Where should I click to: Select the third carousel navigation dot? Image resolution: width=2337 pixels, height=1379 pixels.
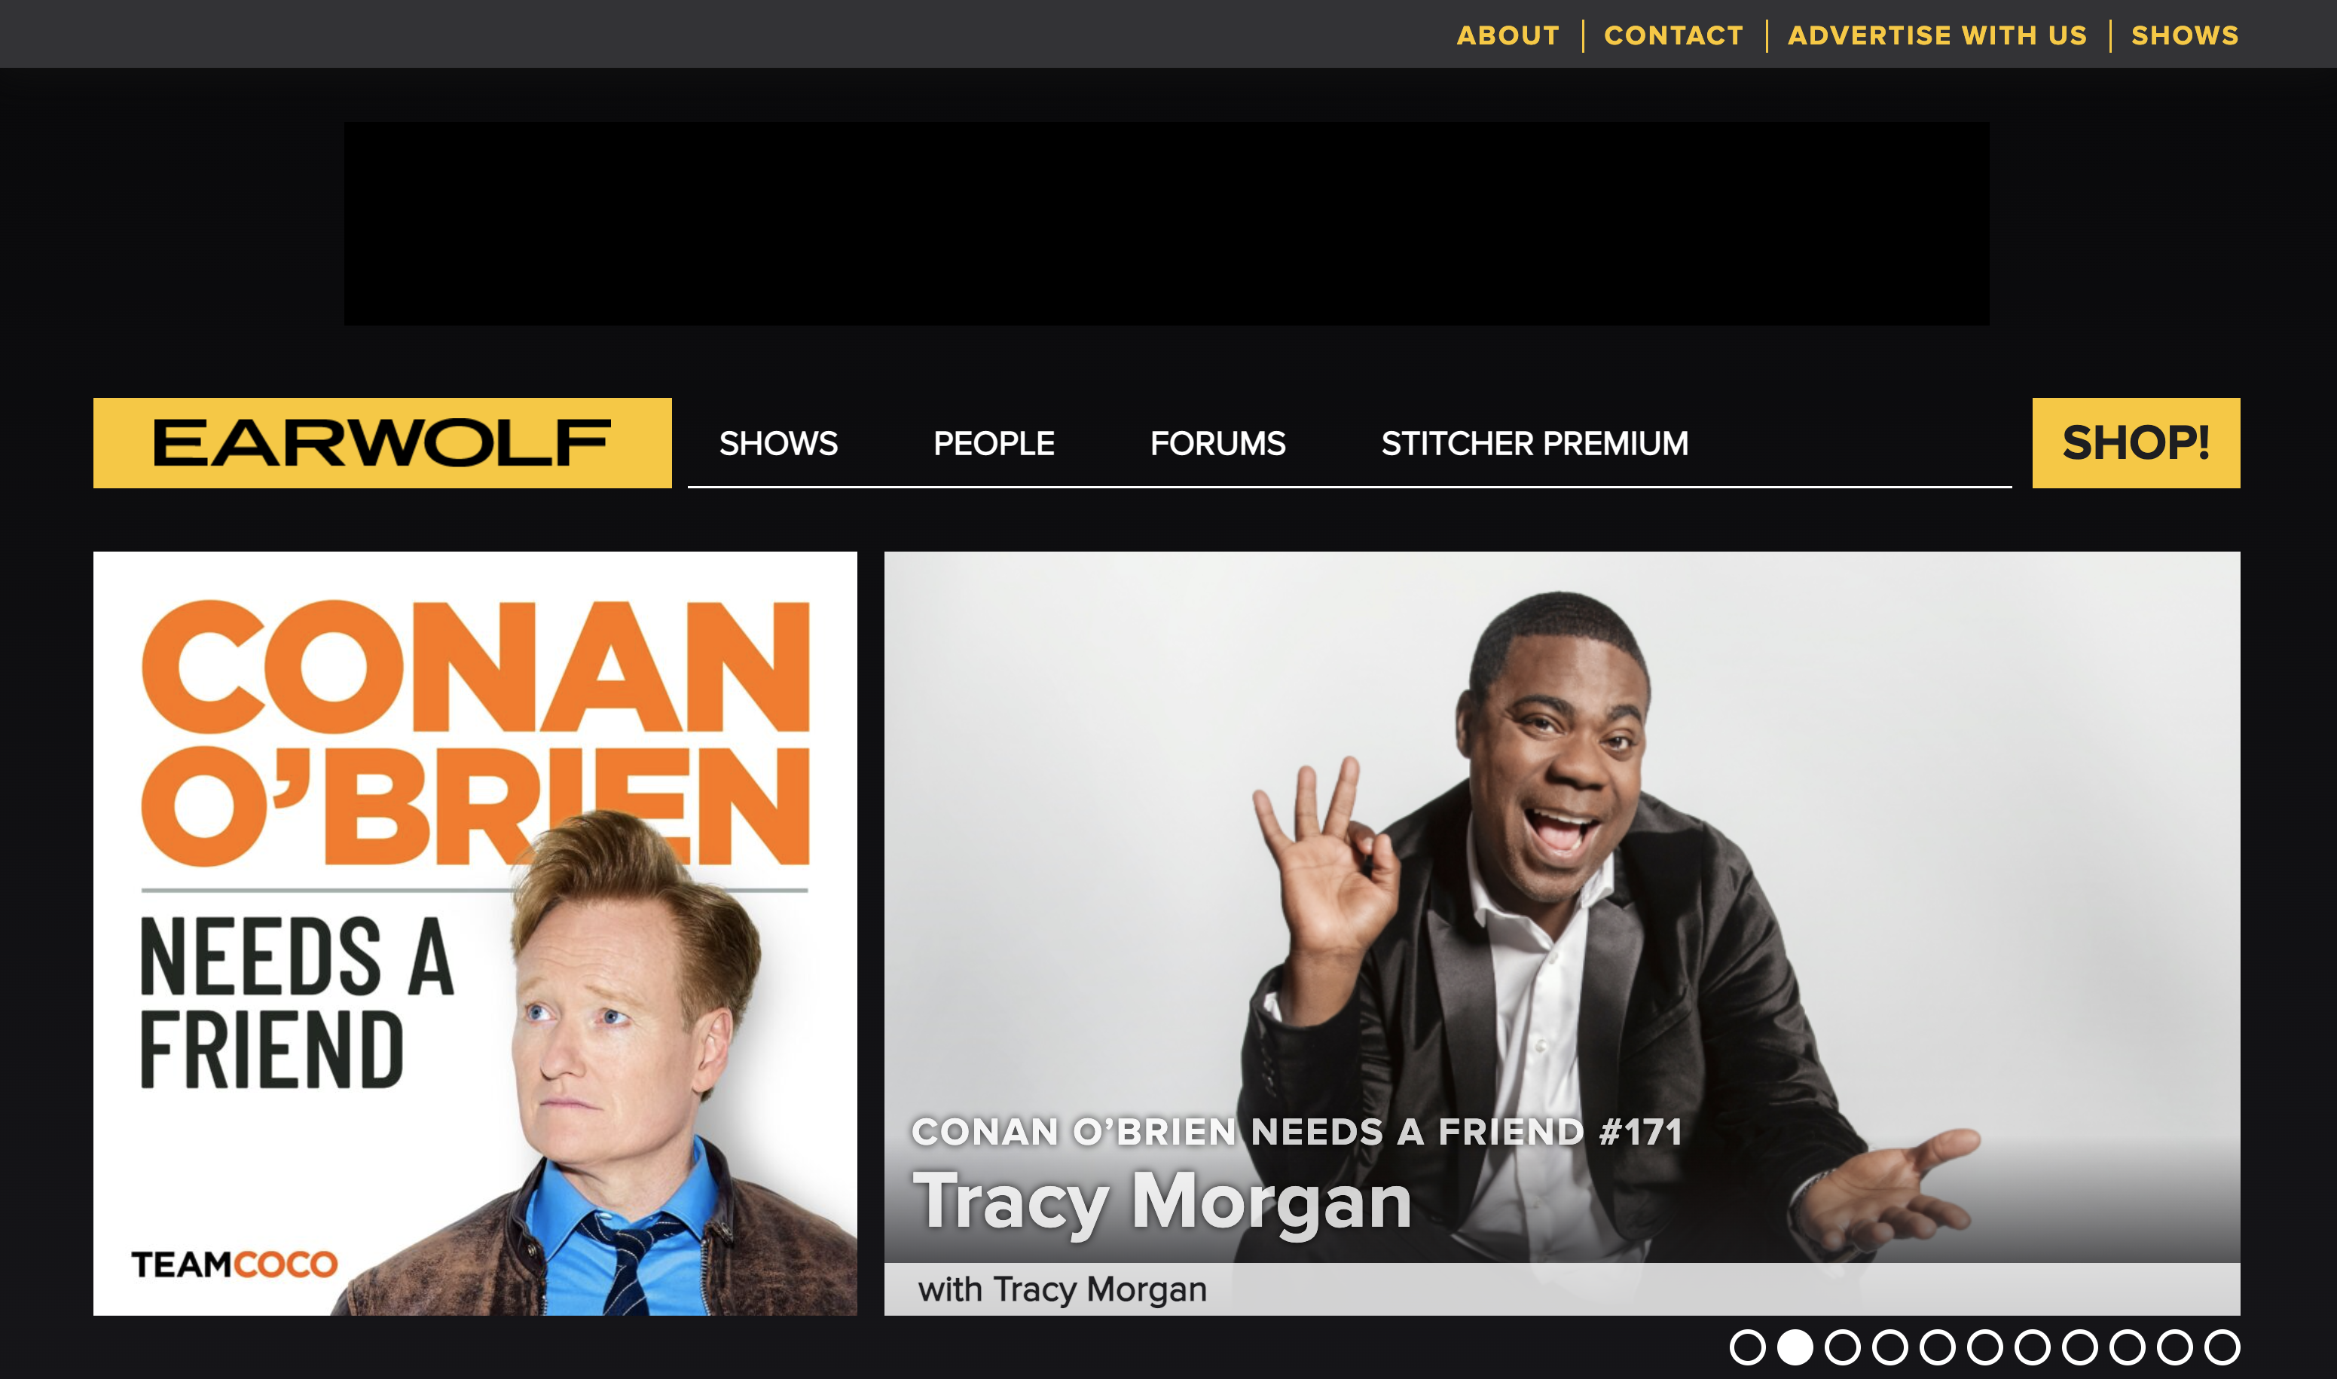point(1844,1347)
